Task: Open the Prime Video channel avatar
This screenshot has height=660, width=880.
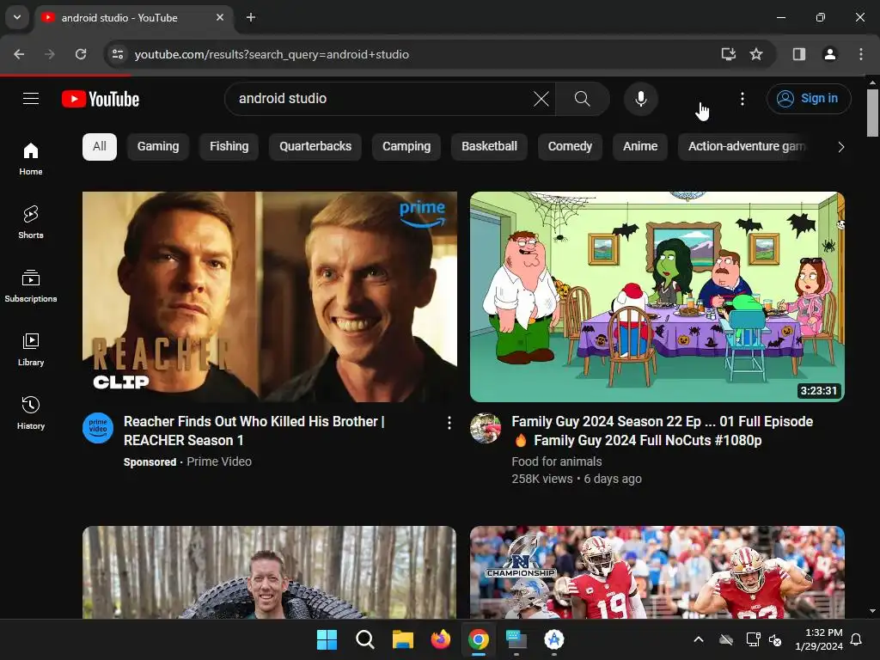Action: point(98,428)
